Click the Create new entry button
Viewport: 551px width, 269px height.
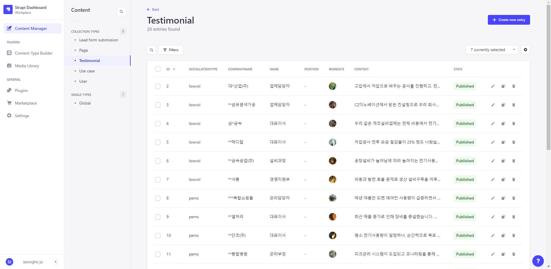click(x=509, y=20)
